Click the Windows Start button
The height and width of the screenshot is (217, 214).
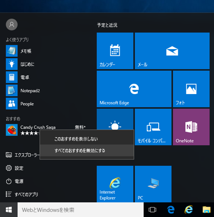8,210
